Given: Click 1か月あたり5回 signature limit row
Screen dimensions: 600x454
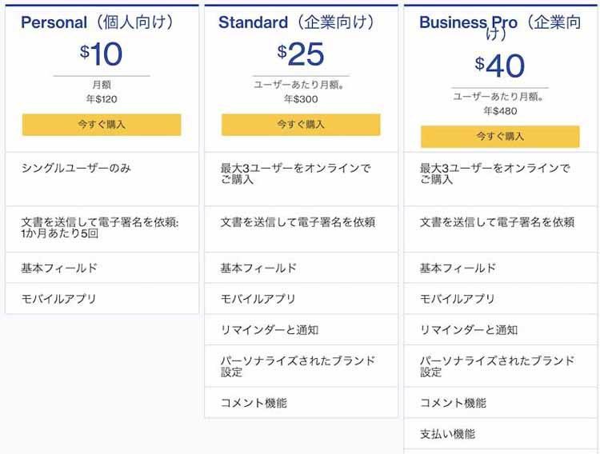Looking at the screenshot, I should tap(102, 229).
